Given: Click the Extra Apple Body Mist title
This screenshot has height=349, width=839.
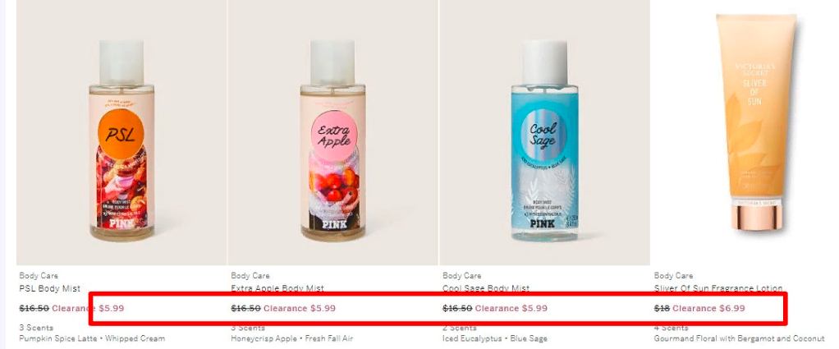Looking at the screenshot, I should [277, 288].
